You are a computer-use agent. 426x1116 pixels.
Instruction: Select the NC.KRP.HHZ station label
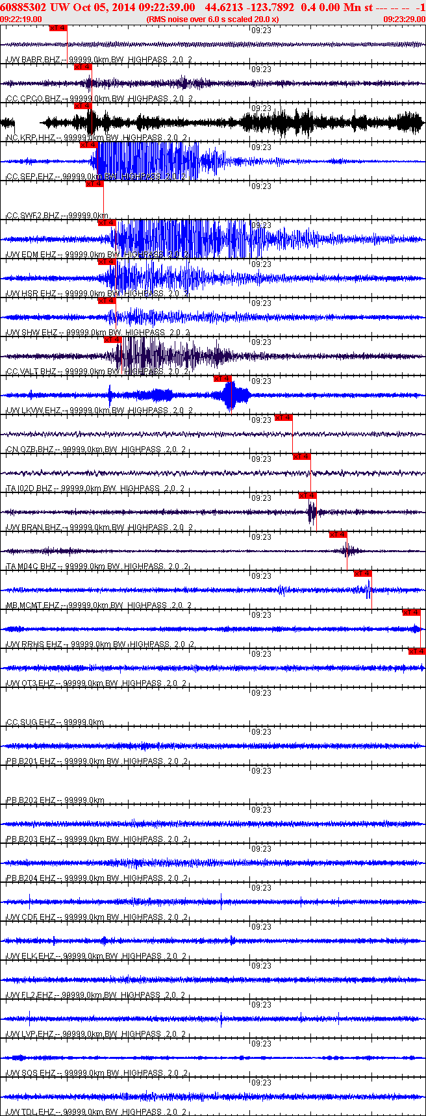(96, 138)
